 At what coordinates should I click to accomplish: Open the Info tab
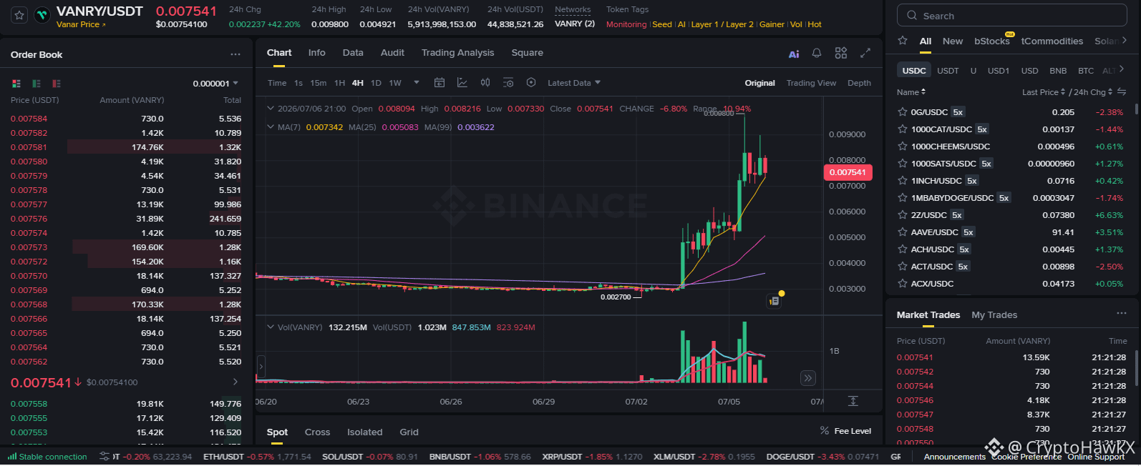pos(316,53)
